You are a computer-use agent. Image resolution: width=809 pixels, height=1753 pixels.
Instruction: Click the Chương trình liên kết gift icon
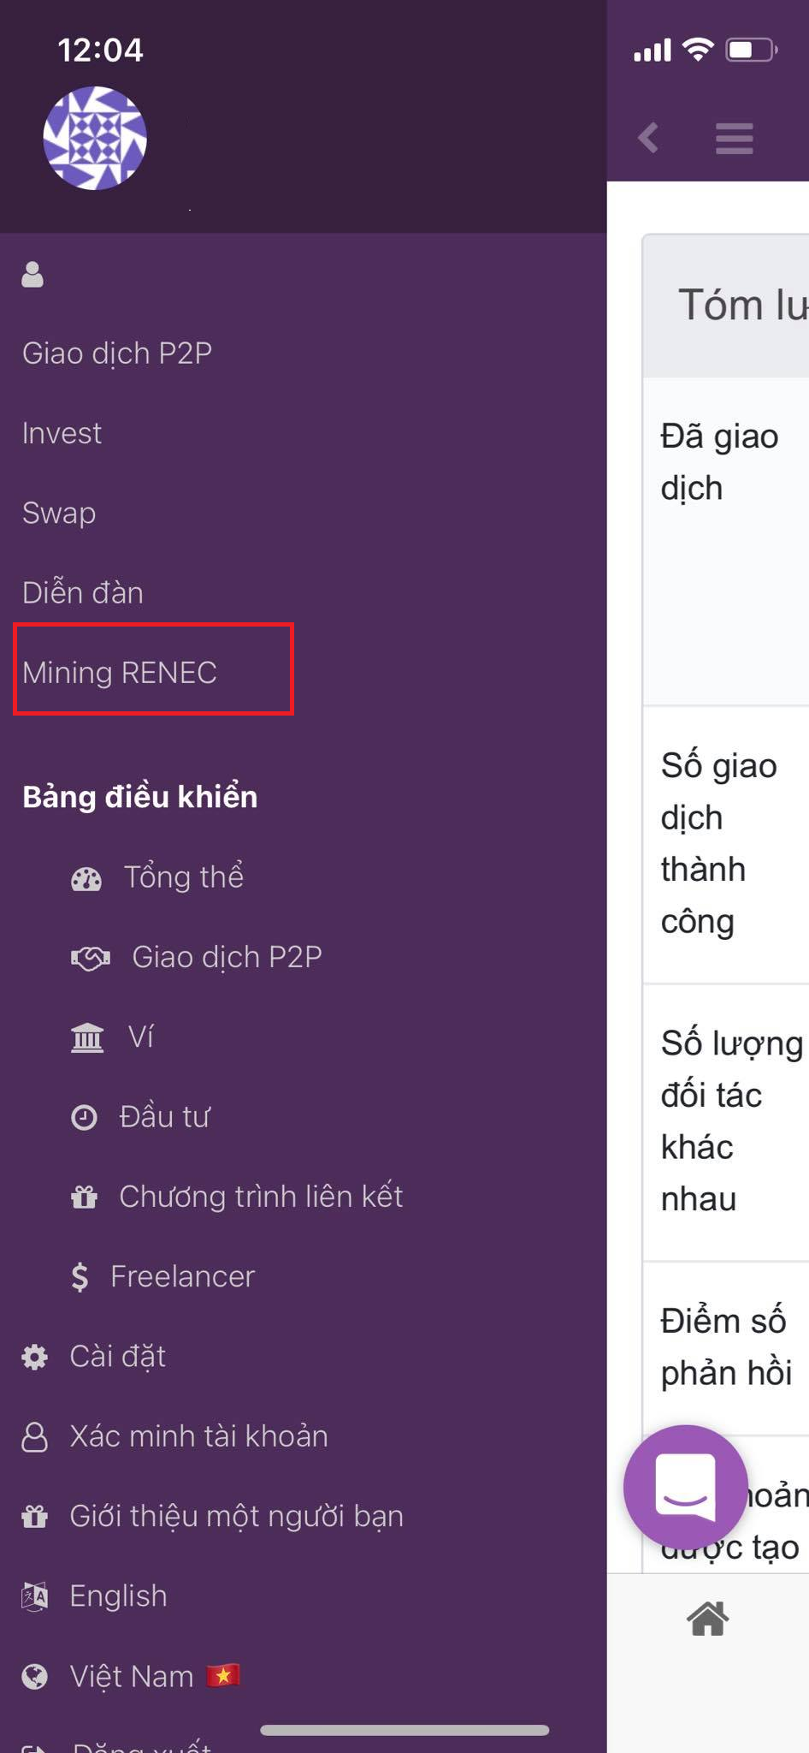[x=85, y=1197]
